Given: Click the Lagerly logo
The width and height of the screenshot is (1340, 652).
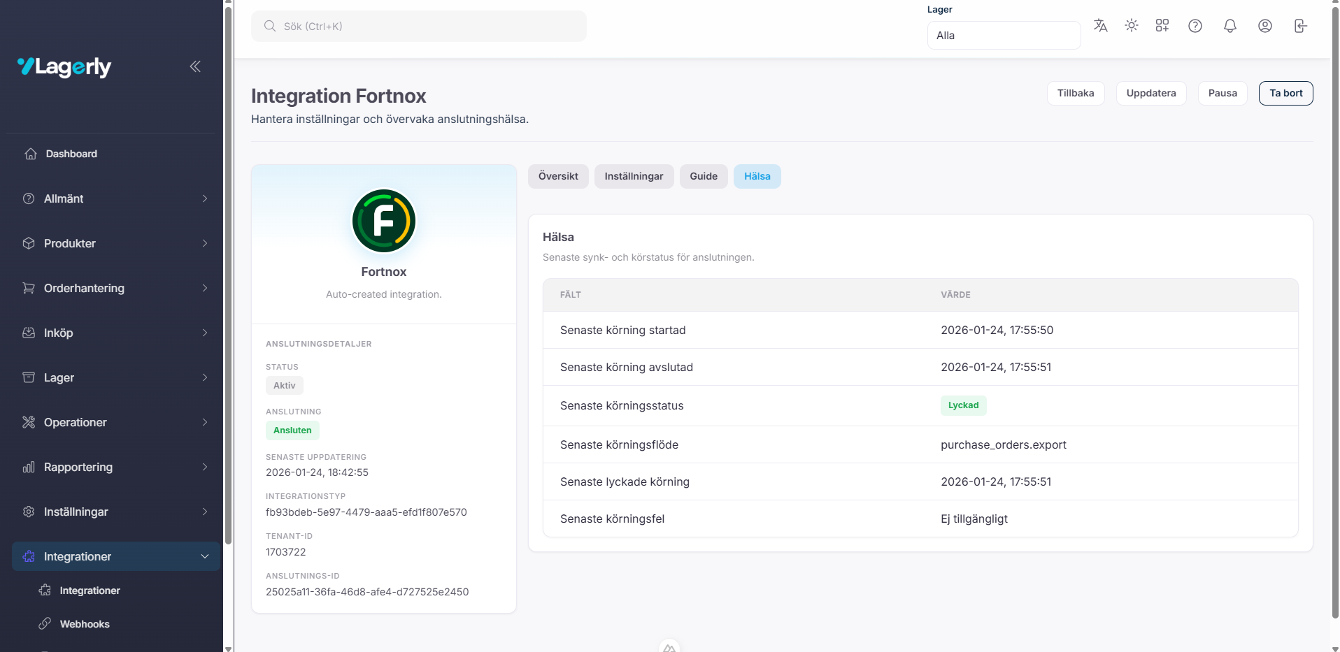Looking at the screenshot, I should pos(64,67).
